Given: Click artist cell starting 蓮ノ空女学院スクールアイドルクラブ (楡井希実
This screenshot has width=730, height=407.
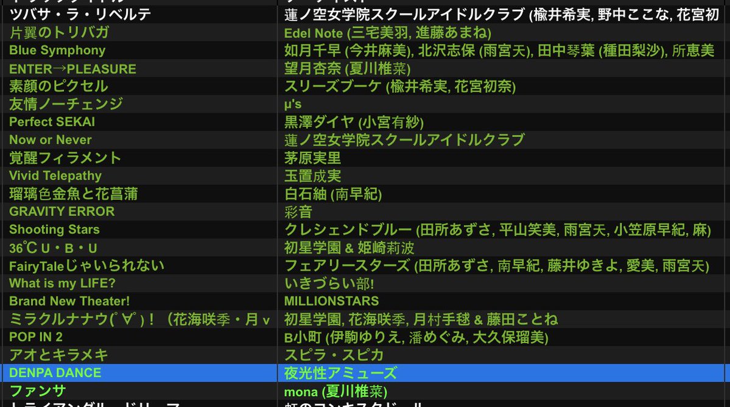Looking at the screenshot, I should tap(502, 15).
